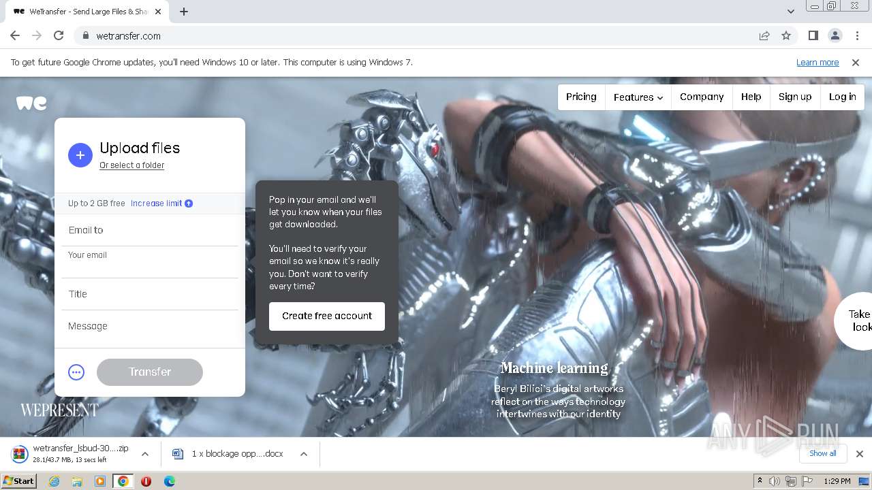This screenshot has width=872, height=490.
Task: Open Chrome profile avatar icon
Action: pos(835,35)
